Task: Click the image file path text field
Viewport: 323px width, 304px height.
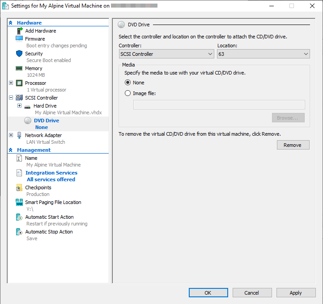Action: coord(219,105)
